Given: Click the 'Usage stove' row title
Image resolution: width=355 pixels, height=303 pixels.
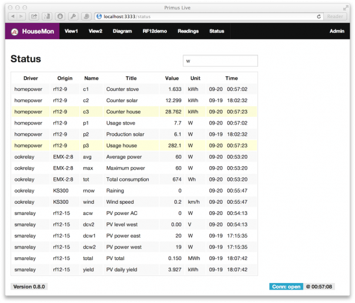Looking at the screenshot, I should (120, 123).
